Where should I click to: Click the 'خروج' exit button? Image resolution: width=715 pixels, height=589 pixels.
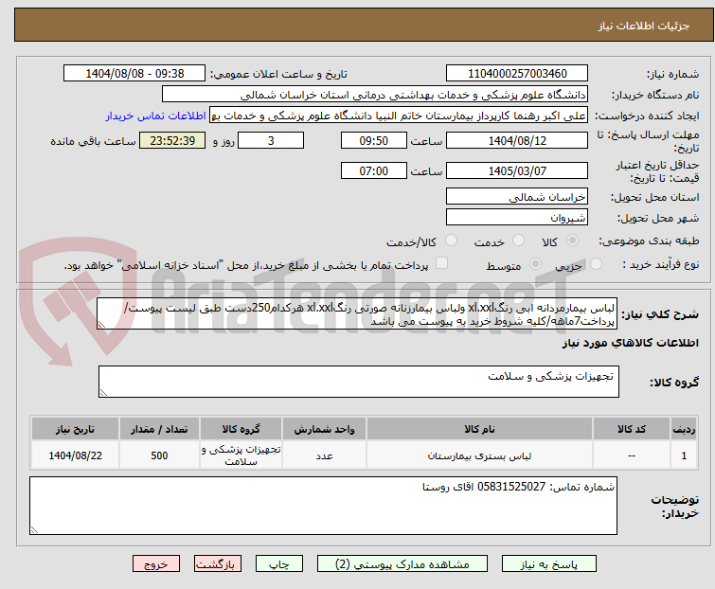point(156,563)
